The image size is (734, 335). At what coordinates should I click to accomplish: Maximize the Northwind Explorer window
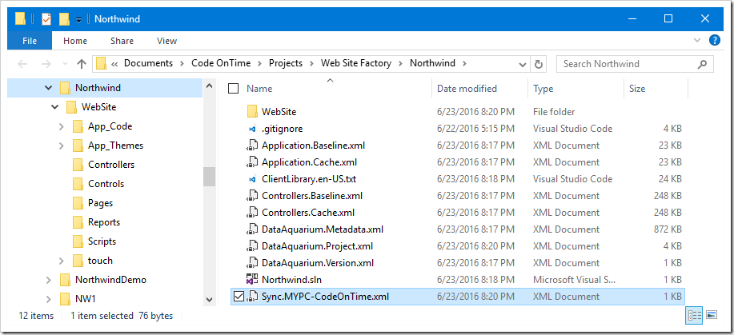[x=668, y=18]
